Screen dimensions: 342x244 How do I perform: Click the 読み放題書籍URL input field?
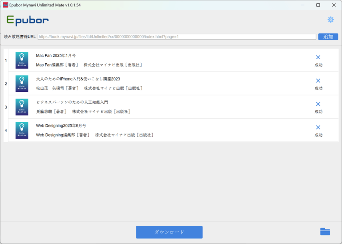tap(176, 36)
